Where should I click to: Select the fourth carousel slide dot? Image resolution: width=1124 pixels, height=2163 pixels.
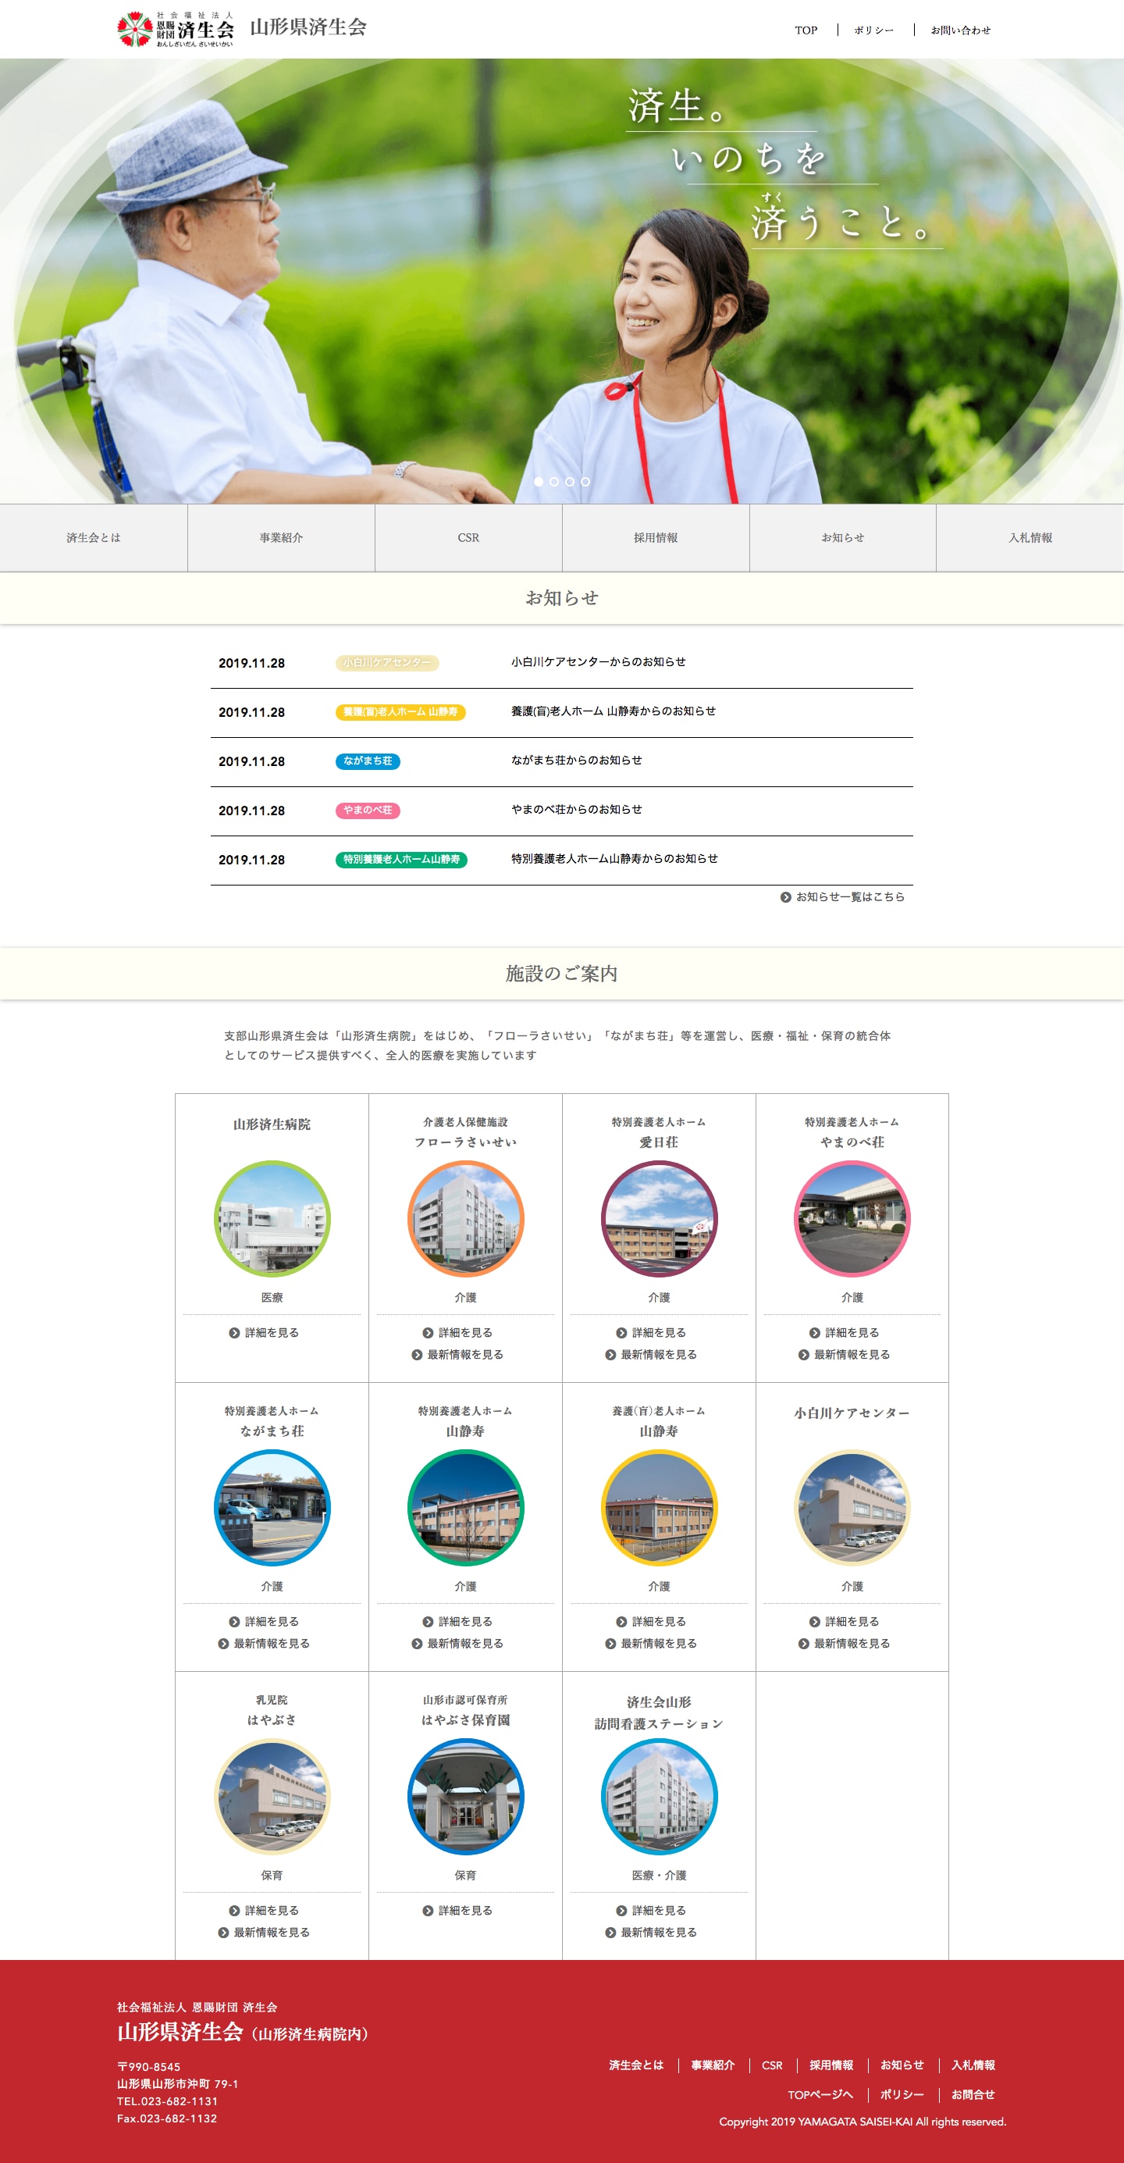(585, 481)
